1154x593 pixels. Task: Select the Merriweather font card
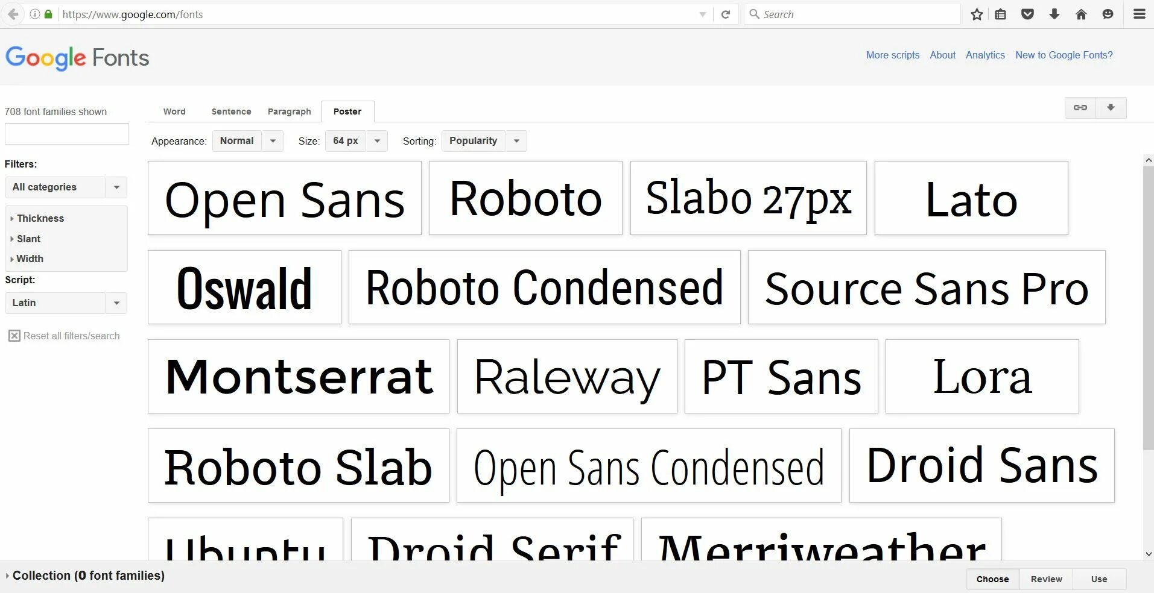pyautogui.click(x=822, y=539)
